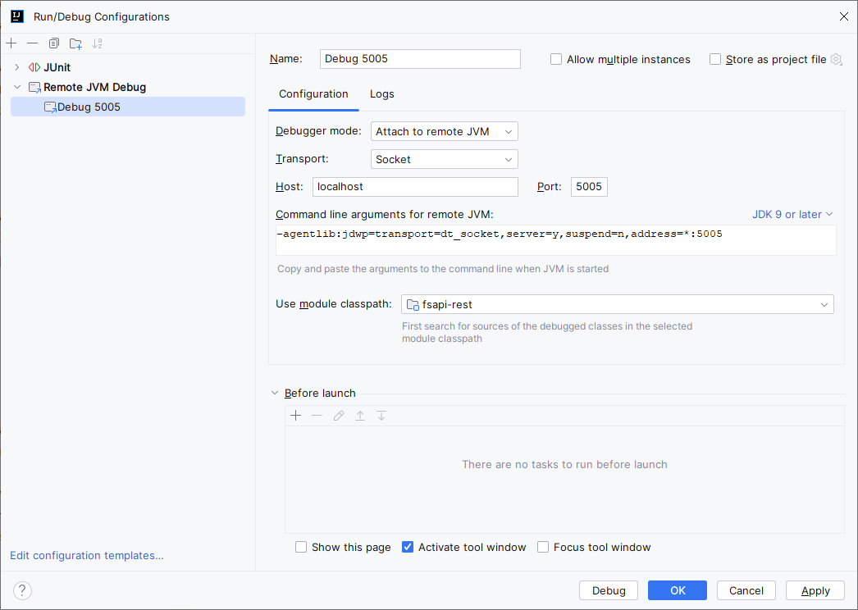858x610 pixels.
Task: Create a new configuration folder
Action: coord(75,43)
